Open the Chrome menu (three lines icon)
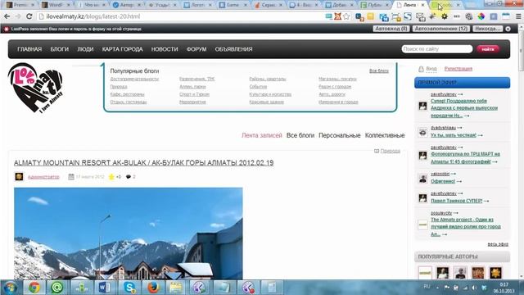 pos(518,16)
